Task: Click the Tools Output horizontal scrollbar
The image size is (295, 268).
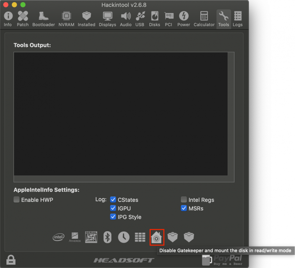Action: pyautogui.click(x=121, y=179)
